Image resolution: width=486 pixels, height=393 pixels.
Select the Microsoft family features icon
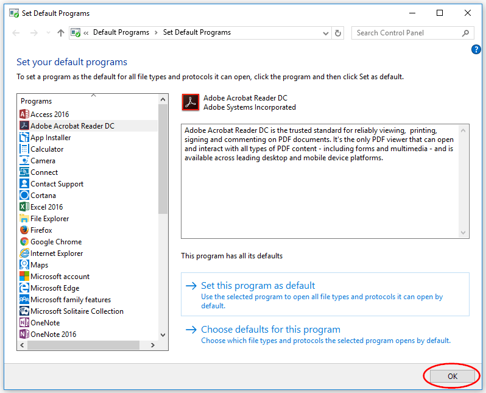(x=24, y=299)
